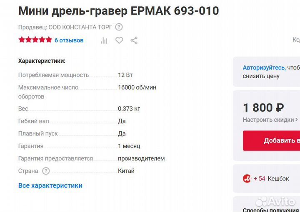Add product to favorites with heart icon
Viewport: 300px width, 212px height.
[x=119, y=40]
